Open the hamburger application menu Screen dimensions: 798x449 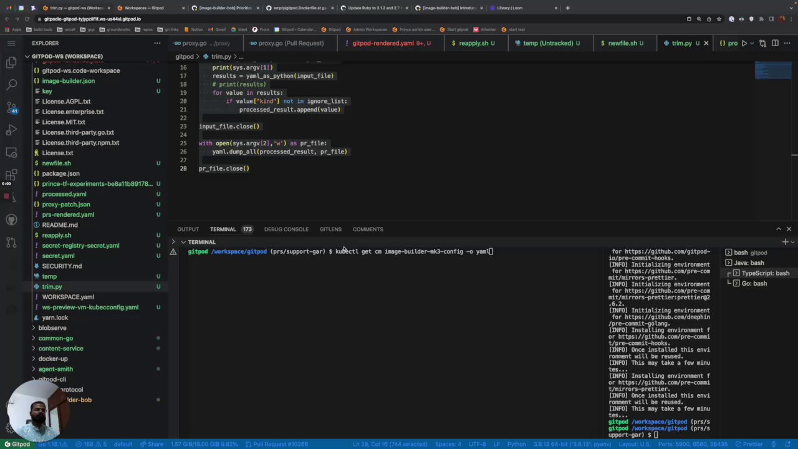pyautogui.click(x=11, y=43)
